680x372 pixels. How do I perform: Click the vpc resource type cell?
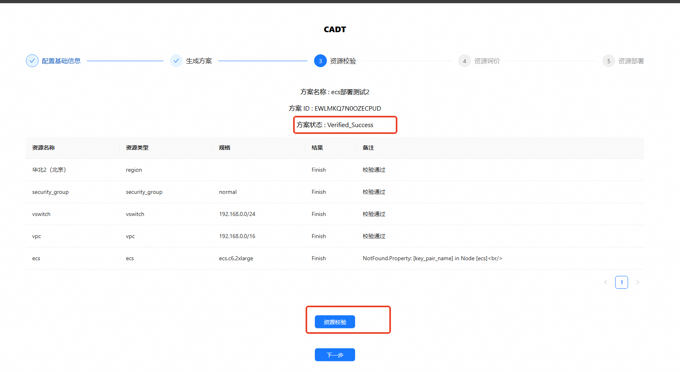point(130,236)
